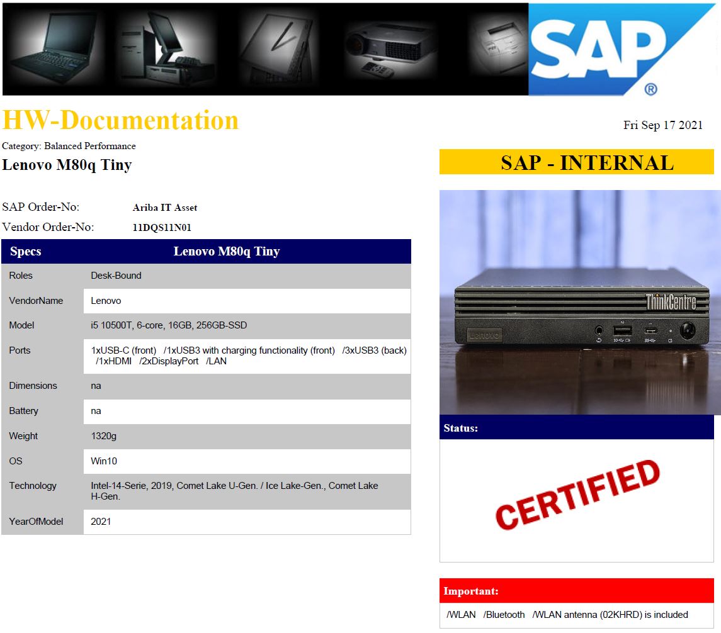
Task: Click the Weight row label
Action: [x=23, y=436]
